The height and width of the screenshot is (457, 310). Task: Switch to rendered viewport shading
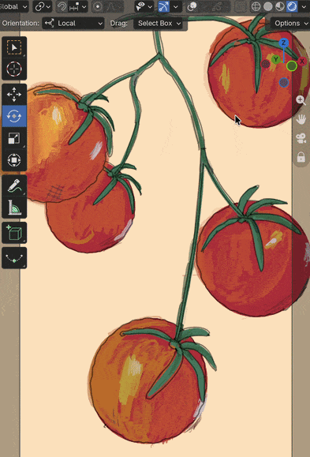tap(292, 6)
